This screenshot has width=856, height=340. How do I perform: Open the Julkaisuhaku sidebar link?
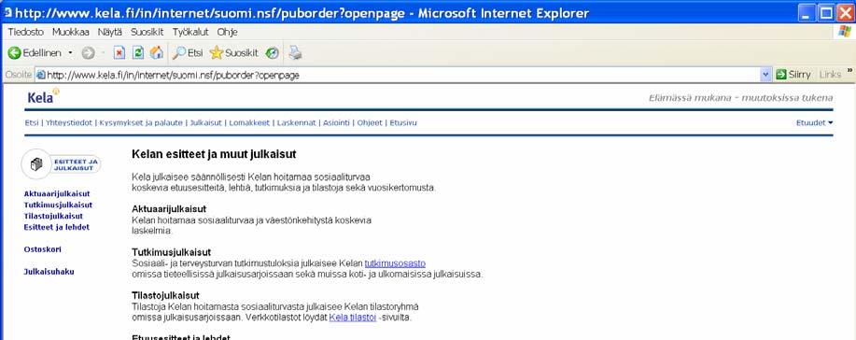(49, 272)
